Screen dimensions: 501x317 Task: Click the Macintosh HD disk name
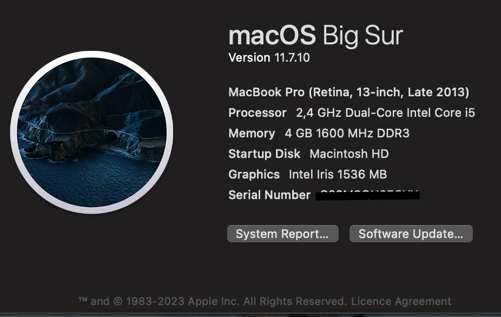click(349, 154)
